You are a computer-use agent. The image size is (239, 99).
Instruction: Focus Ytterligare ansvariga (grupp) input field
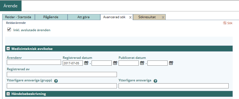[62, 86]
